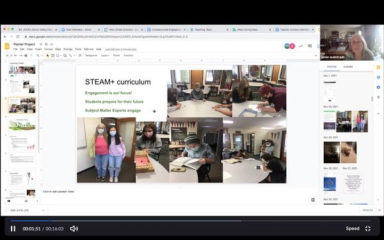Click the Theme button
The height and width of the screenshot is (240, 384).
(116, 55)
